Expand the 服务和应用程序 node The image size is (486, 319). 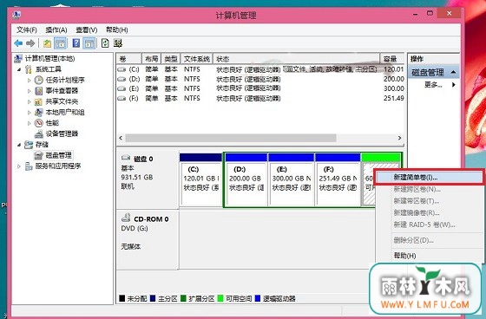19,166
